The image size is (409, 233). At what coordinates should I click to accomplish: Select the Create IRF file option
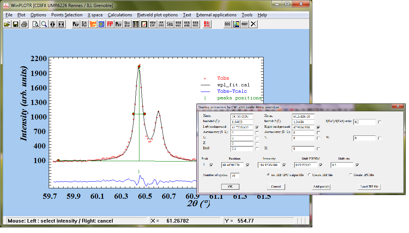pos(309,175)
